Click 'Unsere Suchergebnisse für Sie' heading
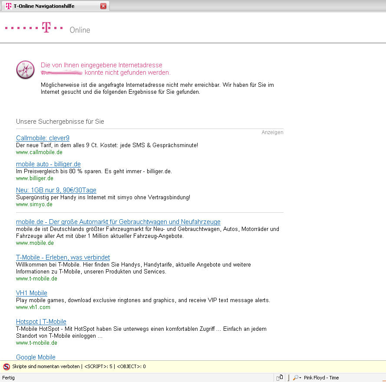Viewport: 386px width, 382px height. (x=60, y=122)
